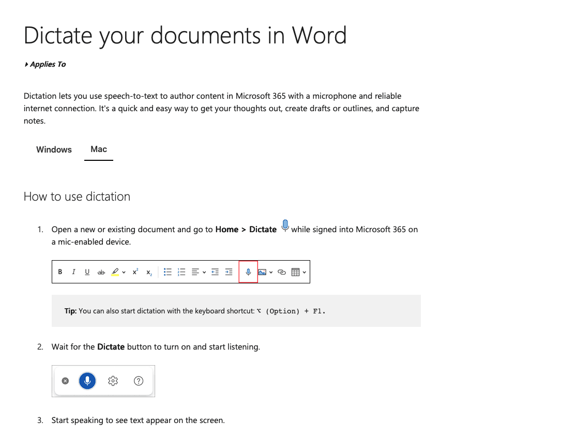Switch to the Windows tab
The width and height of the screenshot is (576, 437).
pyautogui.click(x=54, y=149)
